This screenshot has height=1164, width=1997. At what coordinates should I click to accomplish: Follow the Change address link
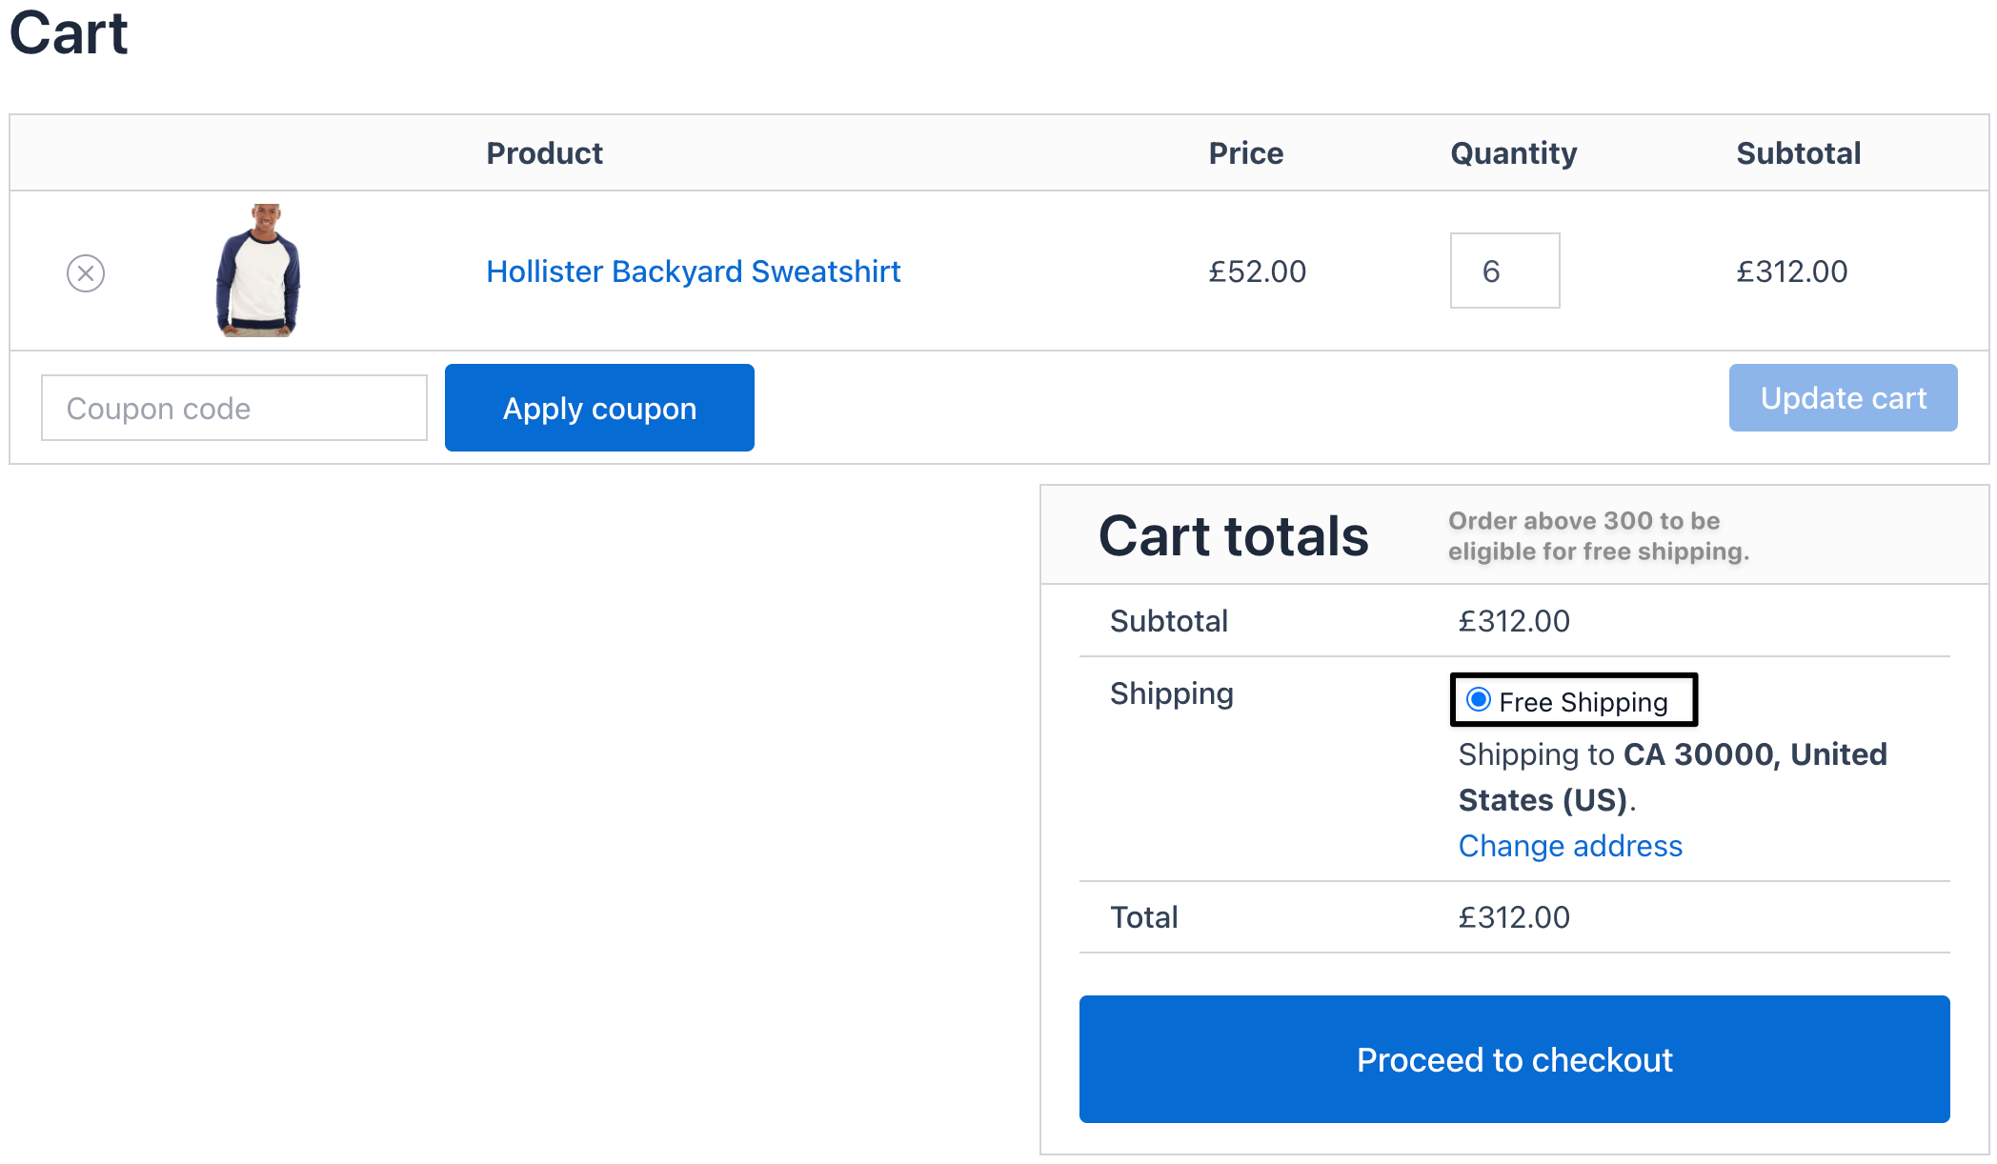tap(1570, 846)
